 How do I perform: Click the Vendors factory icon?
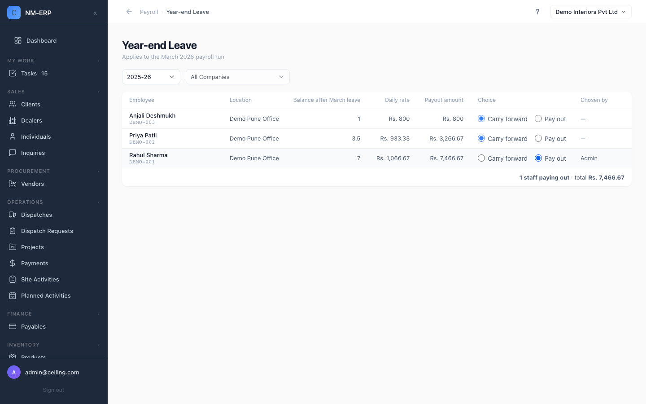(x=13, y=184)
